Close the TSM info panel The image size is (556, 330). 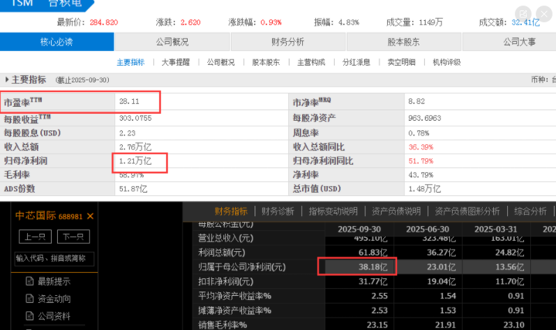click(x=544, y=14)
